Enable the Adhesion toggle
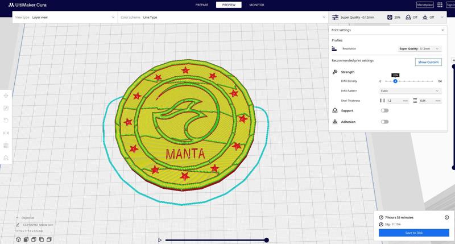 pos(384,122)
